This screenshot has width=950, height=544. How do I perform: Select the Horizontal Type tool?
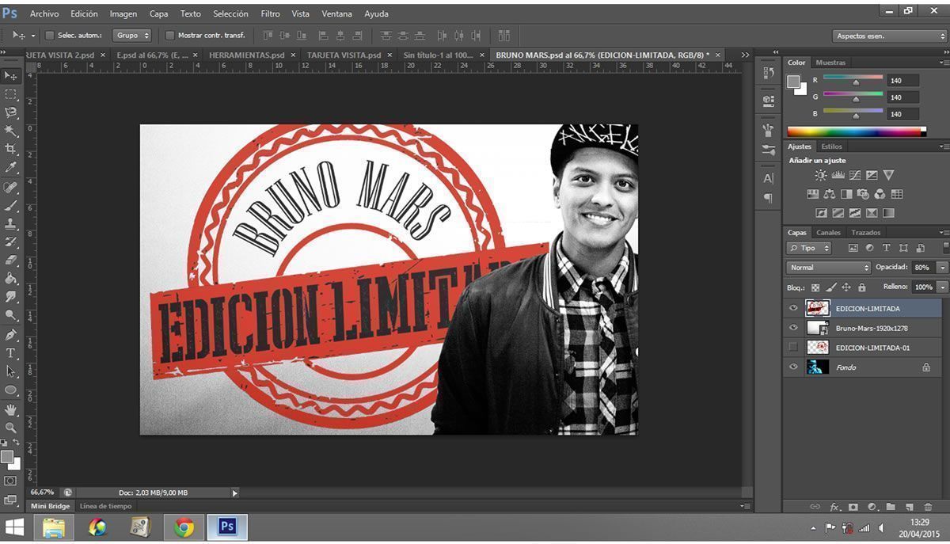(11, 353)
